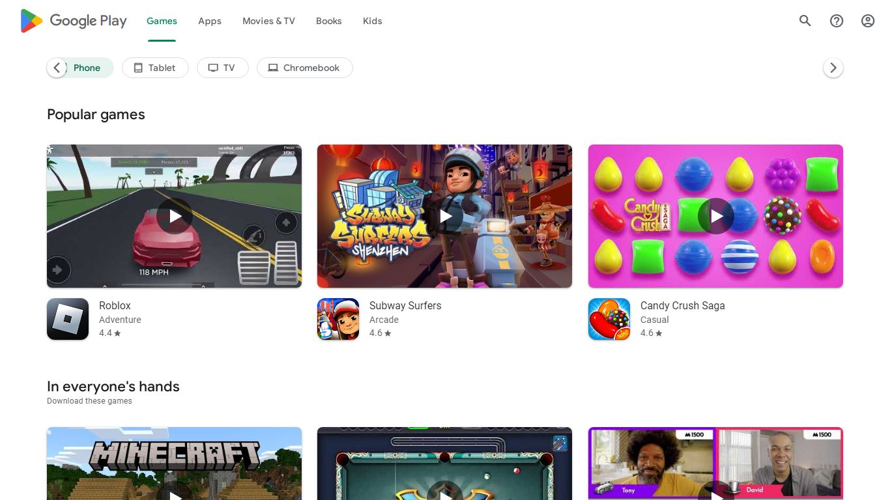The height and width of the screenshot is (500, 890).
Task: Click the Tony and David video thumbnail
Action: click(x=715, y=464)
